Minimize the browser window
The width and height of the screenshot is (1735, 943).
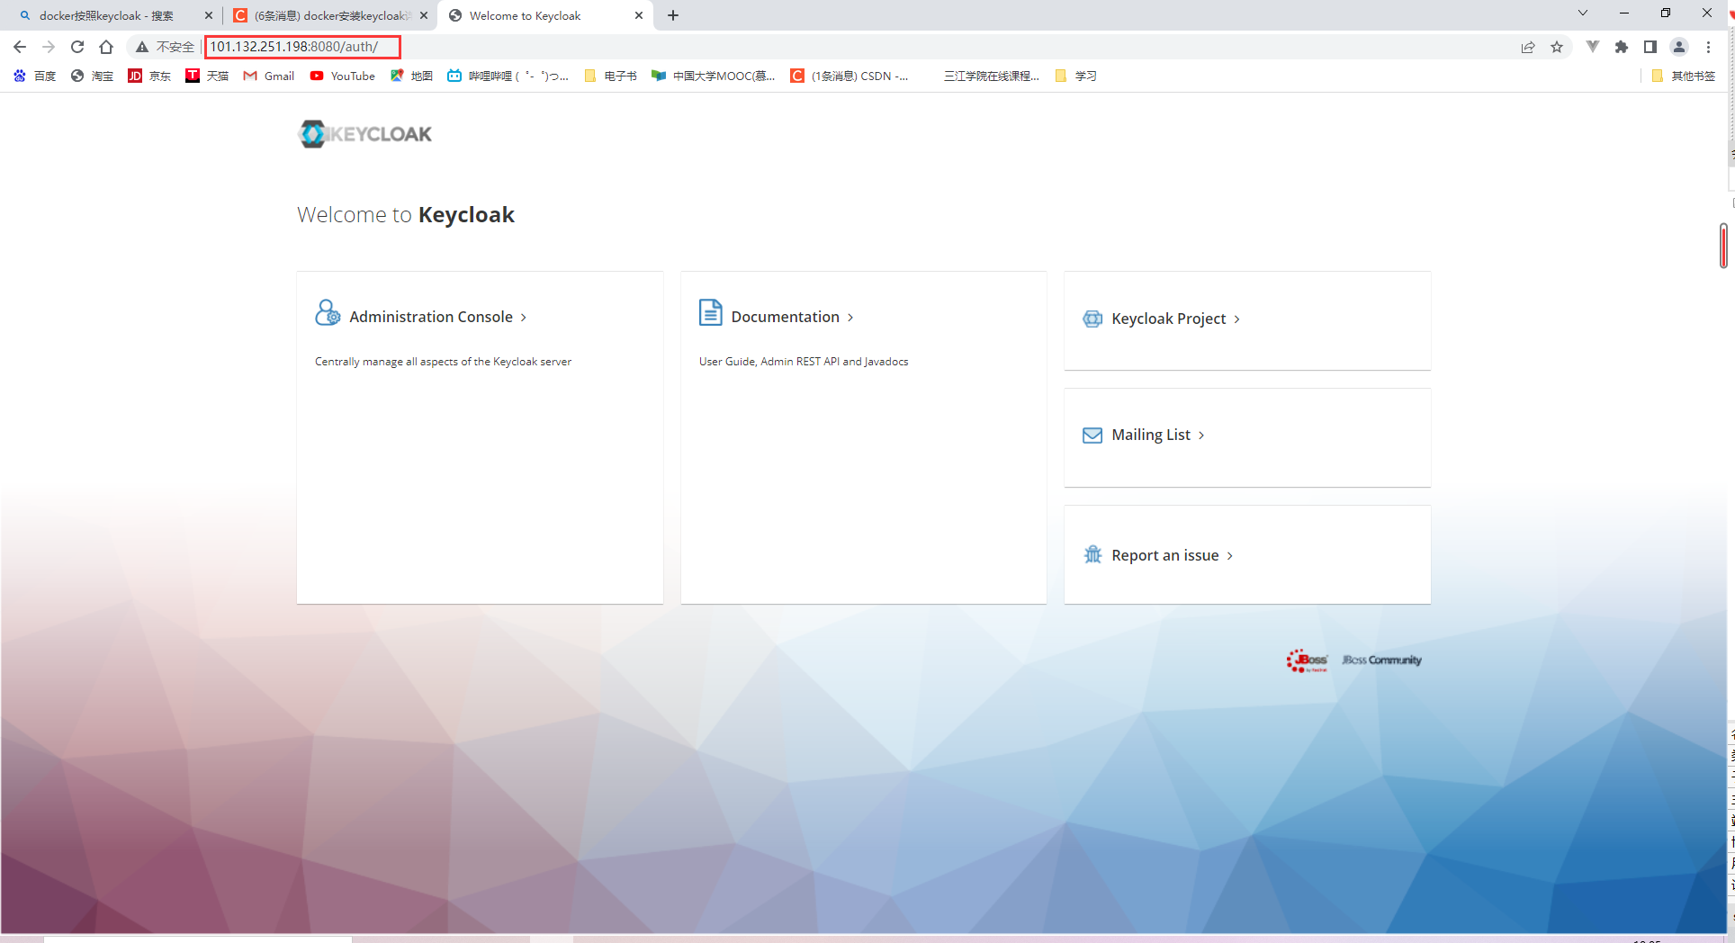1624,13
